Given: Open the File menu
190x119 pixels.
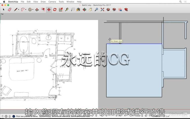Looking at the screenshot, I should 22,2.
